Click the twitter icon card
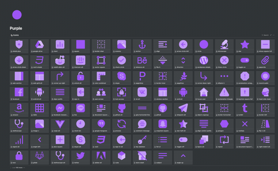 pos(80,157)
